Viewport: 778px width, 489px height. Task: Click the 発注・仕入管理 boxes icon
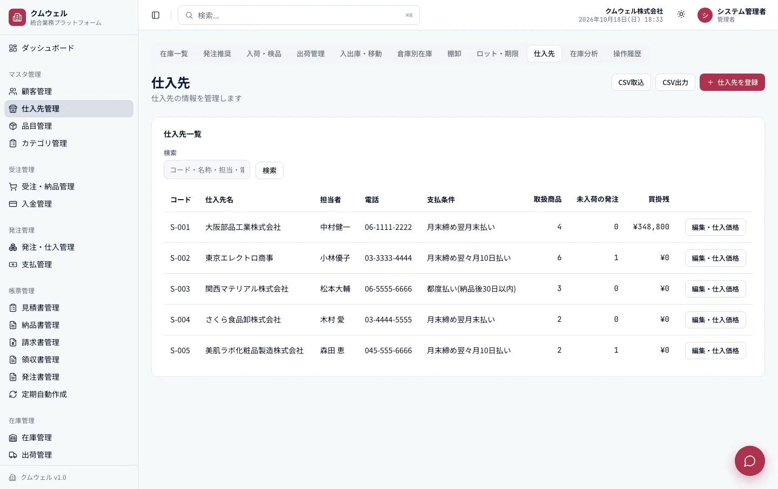pos(13,247)
